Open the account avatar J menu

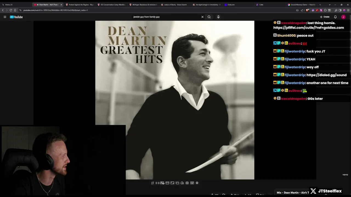pos(343,17)
